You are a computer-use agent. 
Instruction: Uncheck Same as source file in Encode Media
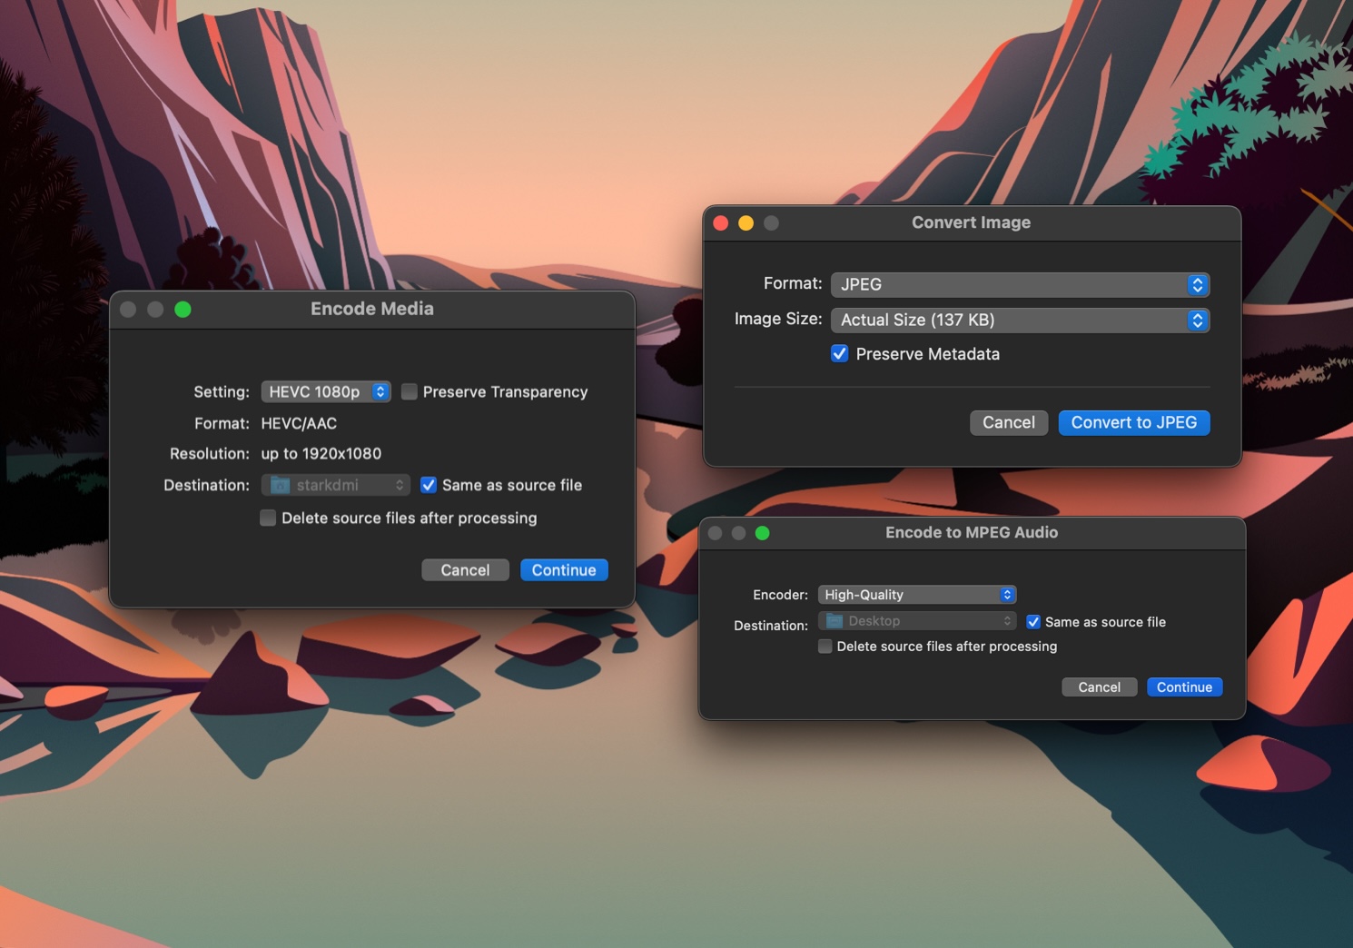click(x=428, y=485)
